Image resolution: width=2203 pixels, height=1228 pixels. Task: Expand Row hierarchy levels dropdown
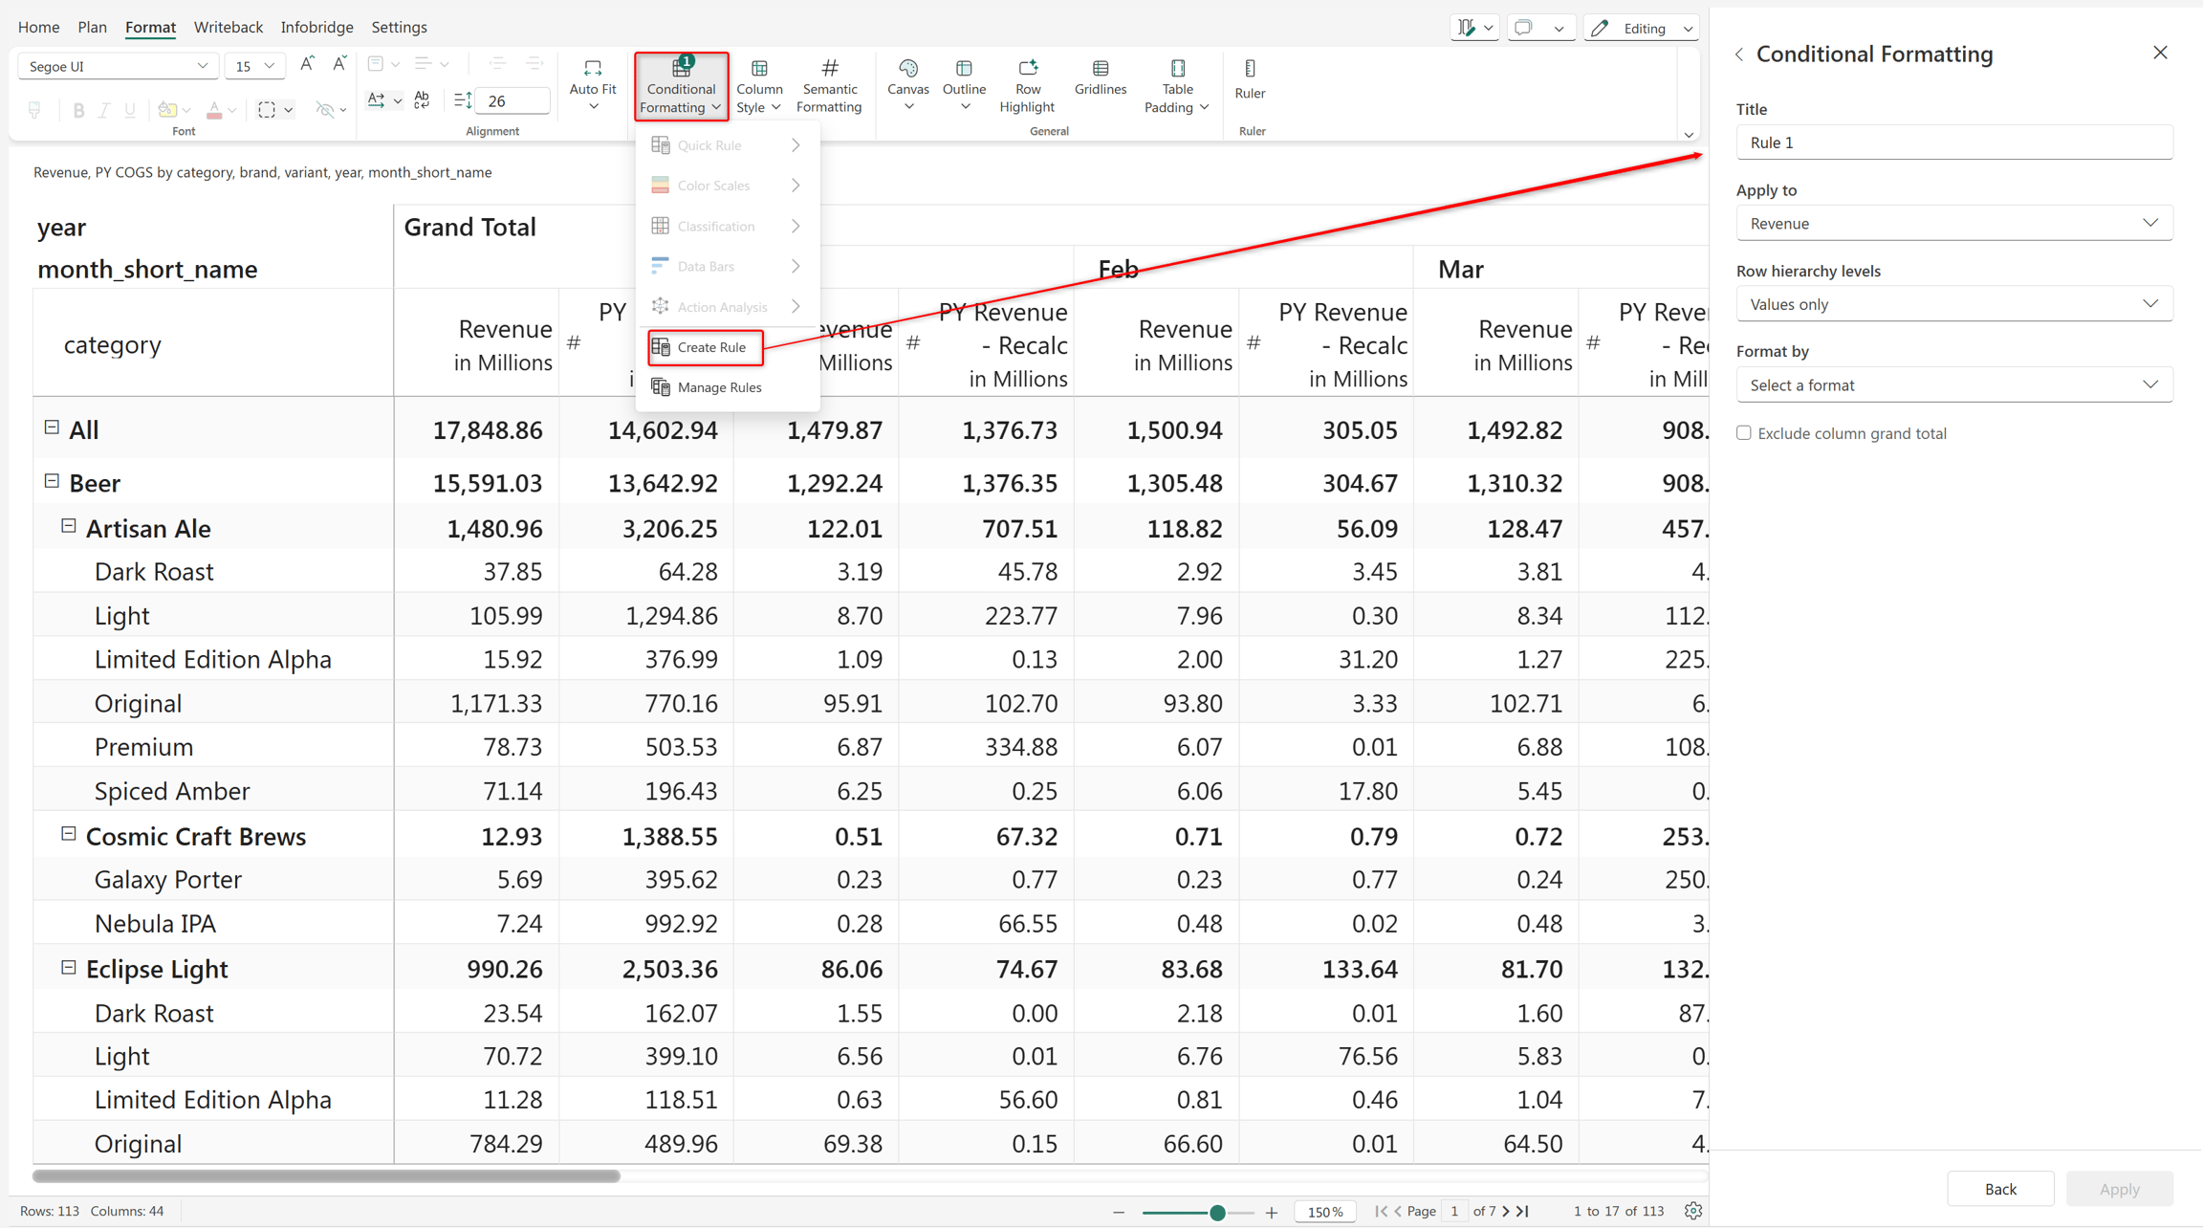click(1953, 304)
